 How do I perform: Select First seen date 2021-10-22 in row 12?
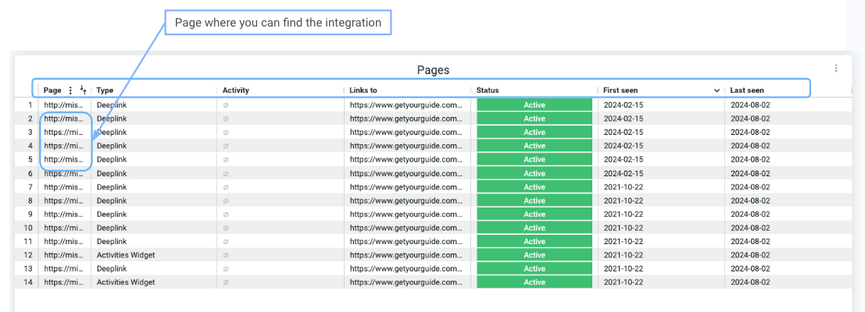pyautogui.click(x=624, y=255)
